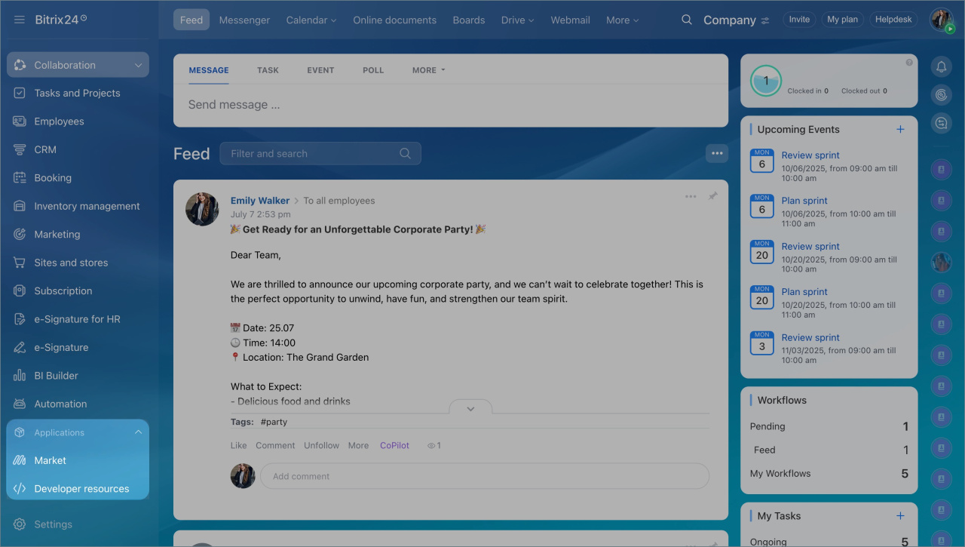Like Emily Walker's post

[x=238, y=446]
